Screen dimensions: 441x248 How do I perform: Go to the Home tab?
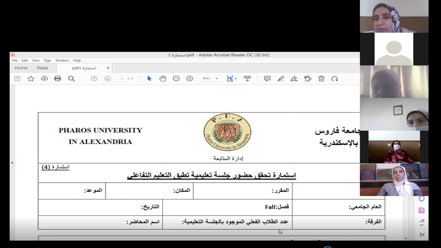click(x=21, y=68)
